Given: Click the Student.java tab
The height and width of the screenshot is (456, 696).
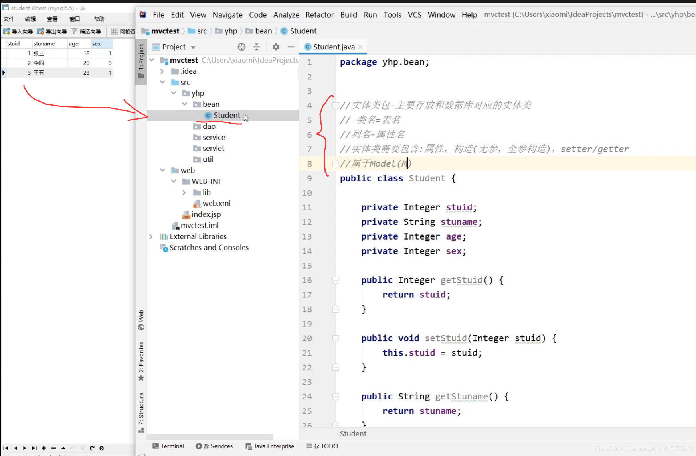Looking at the screenshot, I should [x=334, y=47].
